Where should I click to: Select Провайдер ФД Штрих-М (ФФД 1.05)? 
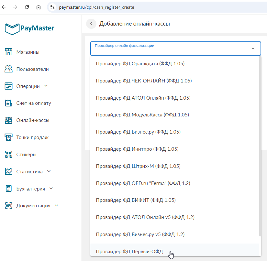tap(175, 166)
